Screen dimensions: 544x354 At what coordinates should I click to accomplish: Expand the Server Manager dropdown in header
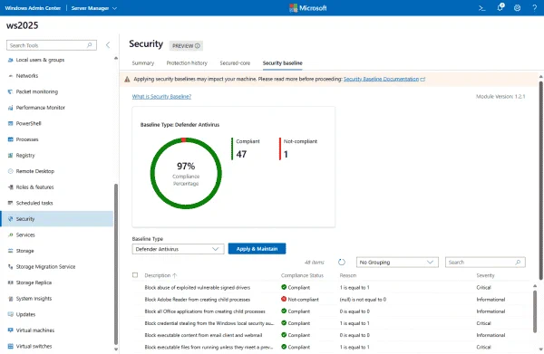tap(94, 8)
